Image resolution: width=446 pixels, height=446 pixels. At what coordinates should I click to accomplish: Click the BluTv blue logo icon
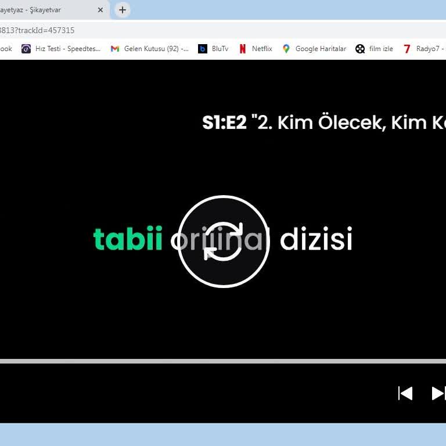pos(203,49)
